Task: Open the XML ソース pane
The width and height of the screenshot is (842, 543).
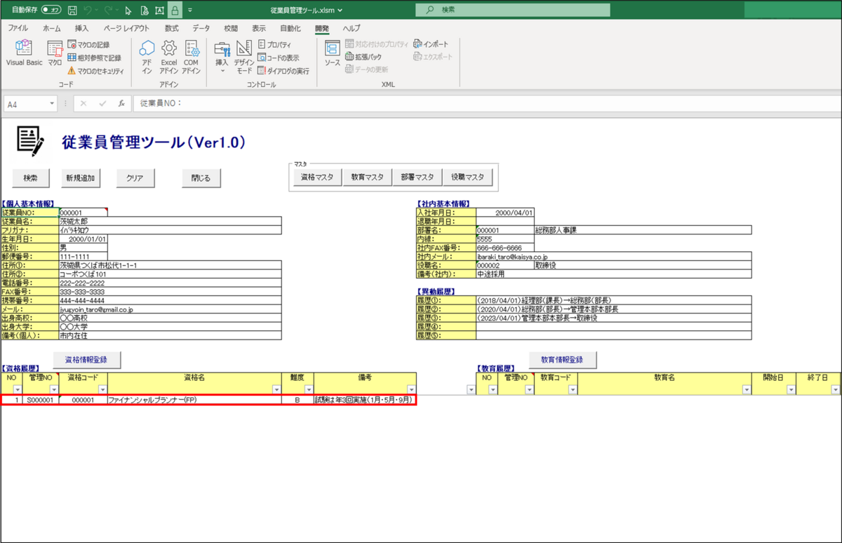Action: (x=332, y=53)
